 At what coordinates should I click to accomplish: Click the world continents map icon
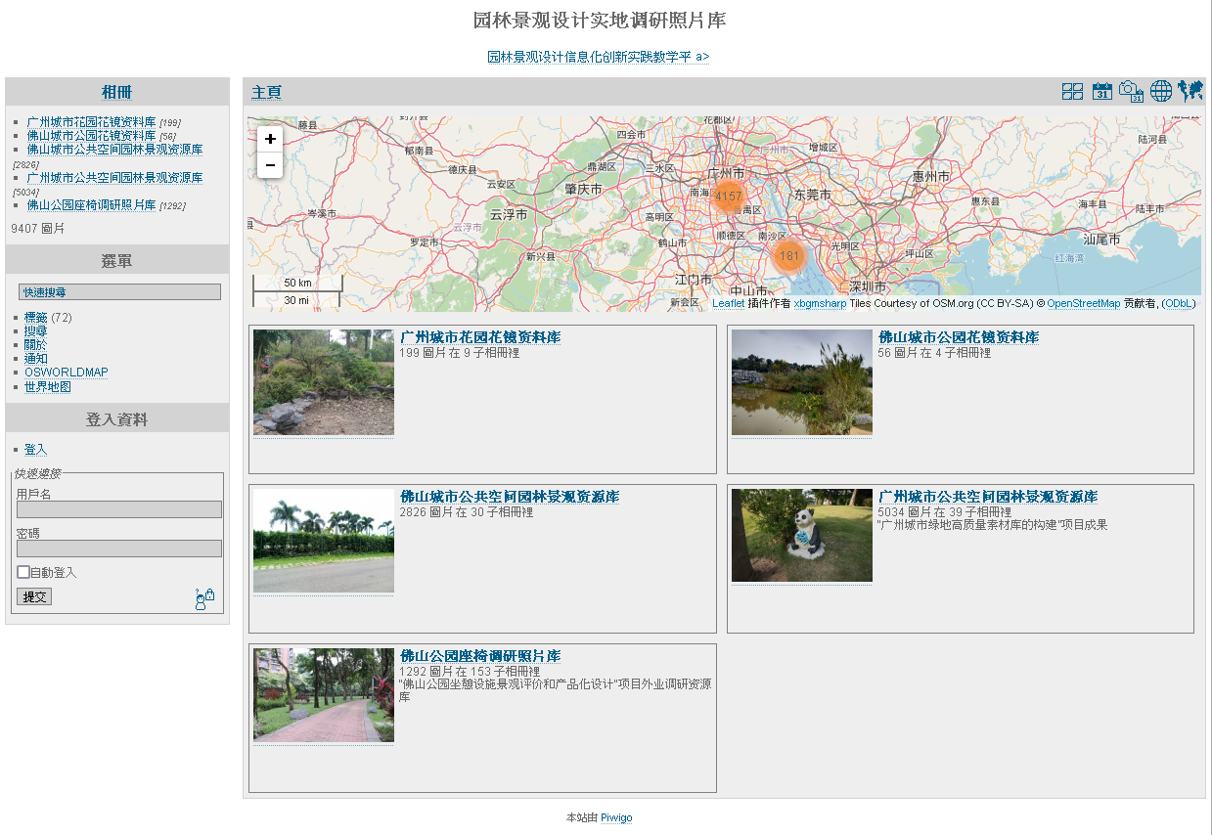tap(1190, 92)
